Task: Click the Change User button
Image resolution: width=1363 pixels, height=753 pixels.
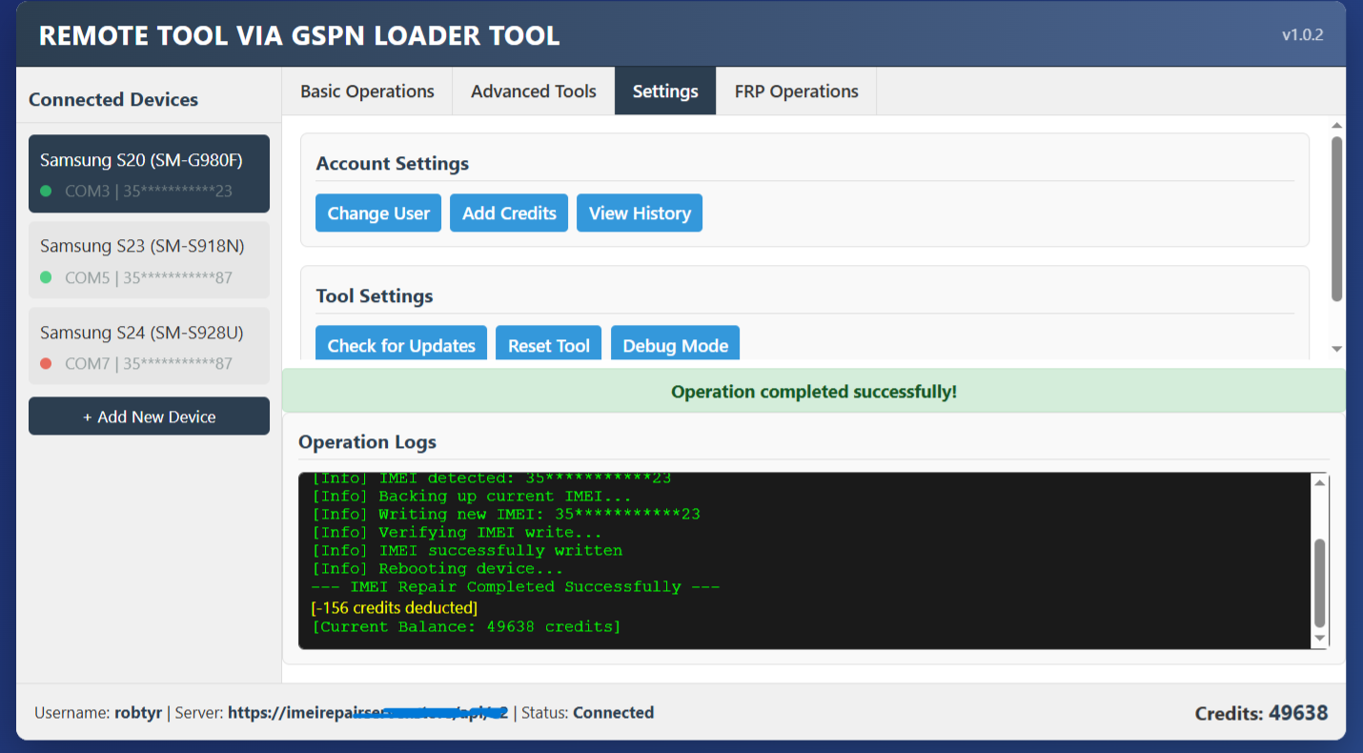Action: [378, 214]
